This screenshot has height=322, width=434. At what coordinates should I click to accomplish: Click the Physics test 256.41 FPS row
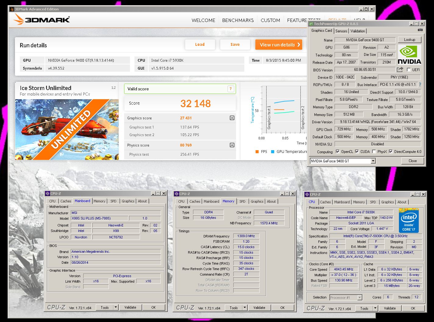point(180,154)
